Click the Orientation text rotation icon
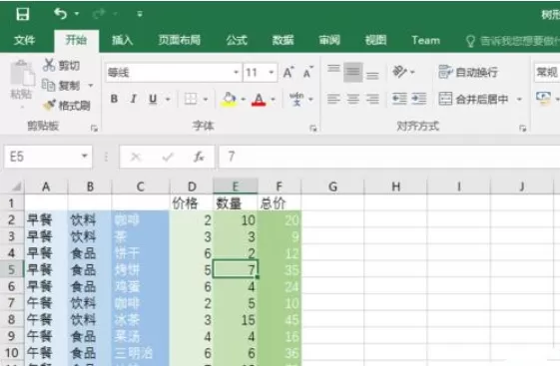This screenshot has width=560, height=366. click(x=399, y=72)
